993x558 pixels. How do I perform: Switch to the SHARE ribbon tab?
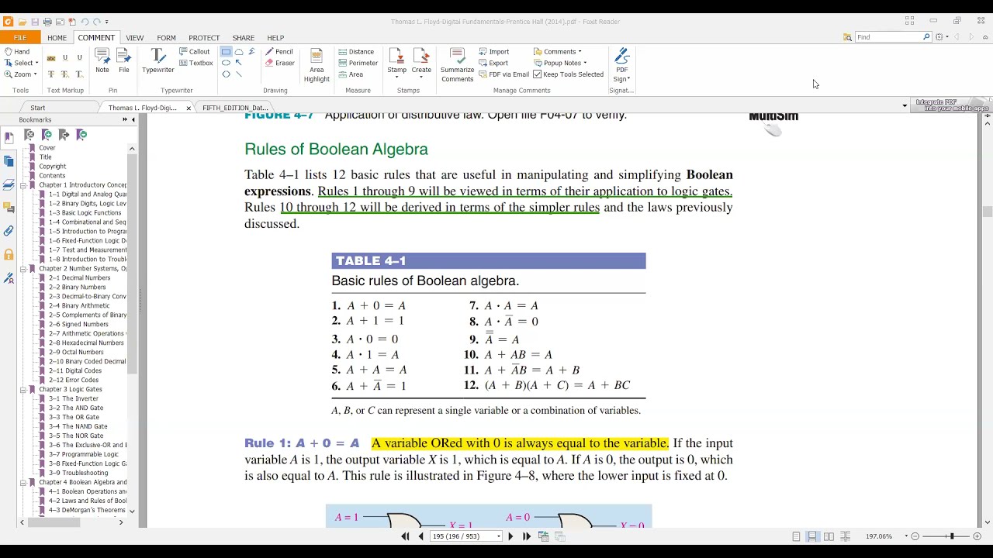[243, 37]
